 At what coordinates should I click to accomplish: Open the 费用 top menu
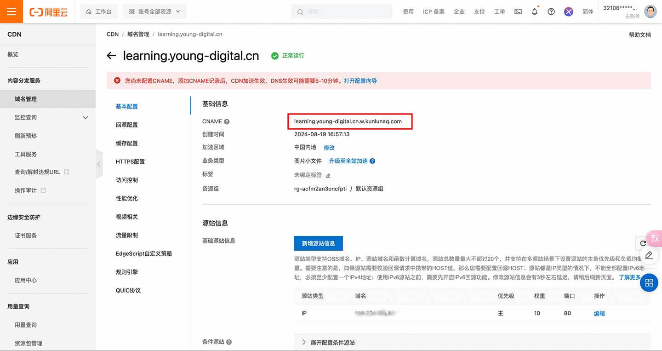408,12
